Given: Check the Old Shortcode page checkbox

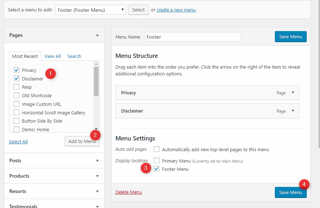Looking at the screenshot, I should click(x=16, y=95).
